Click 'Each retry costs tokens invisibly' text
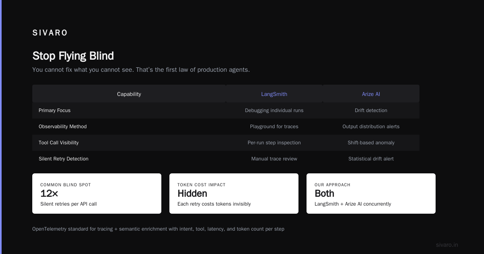 [x=214, y=204]
